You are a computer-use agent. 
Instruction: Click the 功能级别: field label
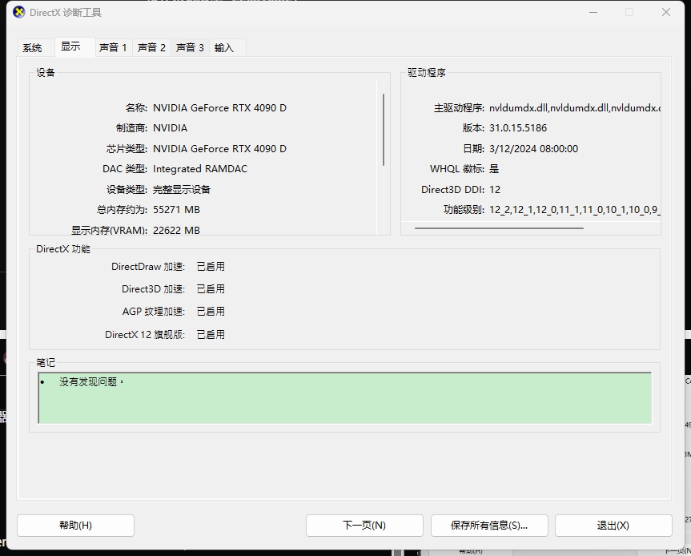click(464, 210)
